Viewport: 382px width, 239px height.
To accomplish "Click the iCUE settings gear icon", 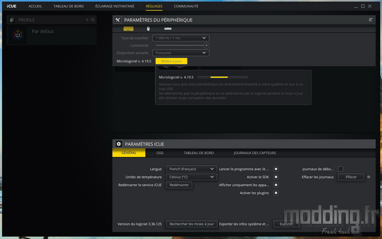I will [118, 144].
